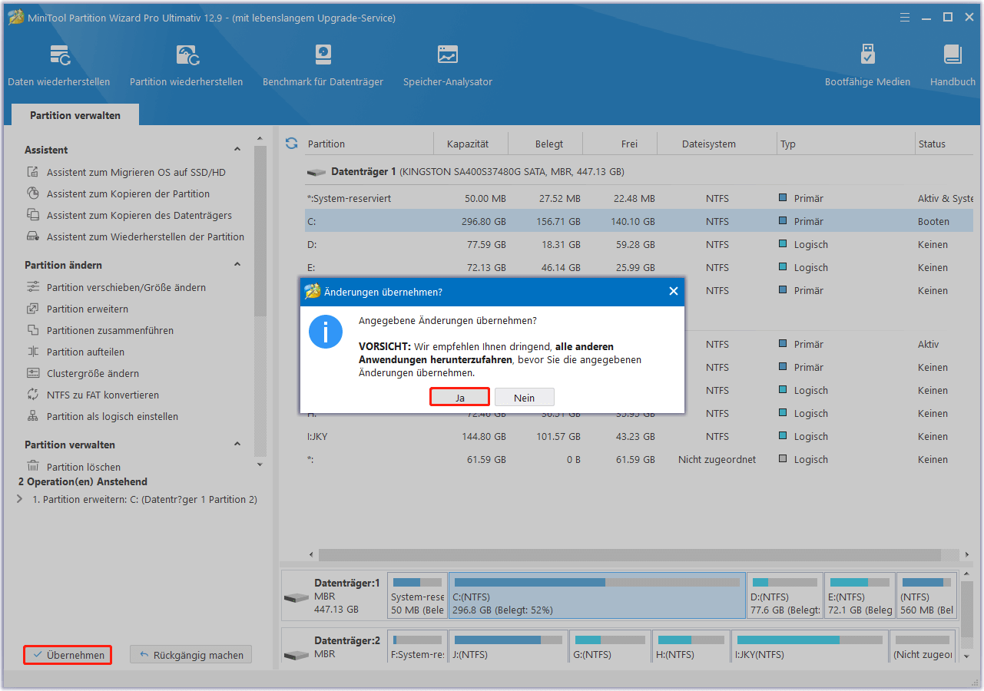Select the Partition verwalten tab
The image size is (984, 691).
75,115
